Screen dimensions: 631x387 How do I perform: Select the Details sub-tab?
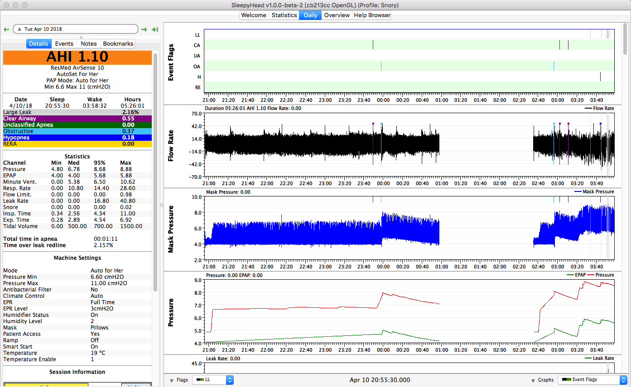39,44
